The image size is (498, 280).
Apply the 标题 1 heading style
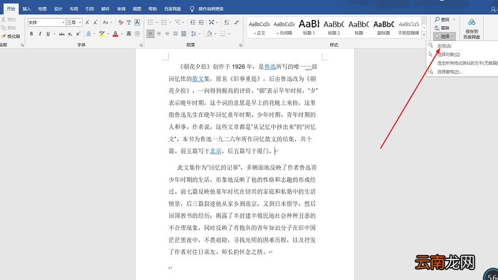(x=309, y=27)
